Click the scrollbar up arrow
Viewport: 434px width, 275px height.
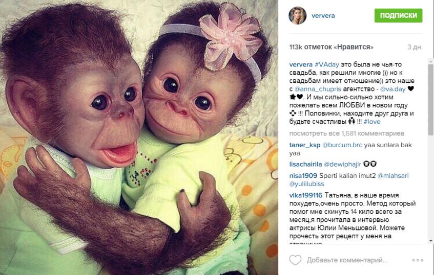pyautogui.click(x=431, y=61)
